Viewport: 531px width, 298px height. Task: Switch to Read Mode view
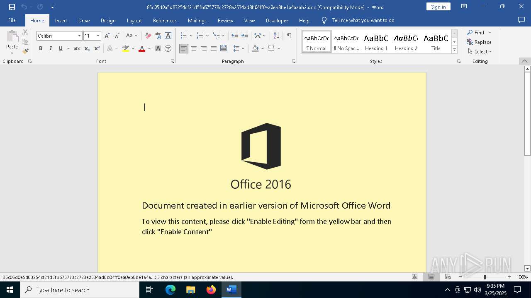pos(414,277)
